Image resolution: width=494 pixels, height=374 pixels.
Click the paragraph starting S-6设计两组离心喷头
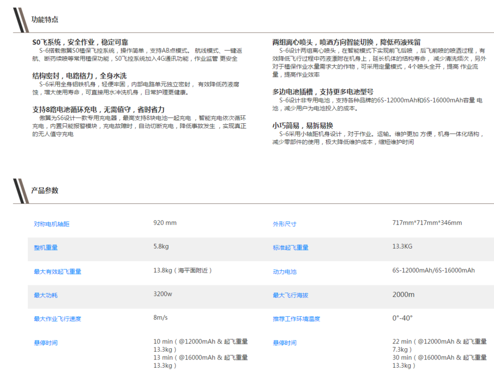(x=380, y=63)
